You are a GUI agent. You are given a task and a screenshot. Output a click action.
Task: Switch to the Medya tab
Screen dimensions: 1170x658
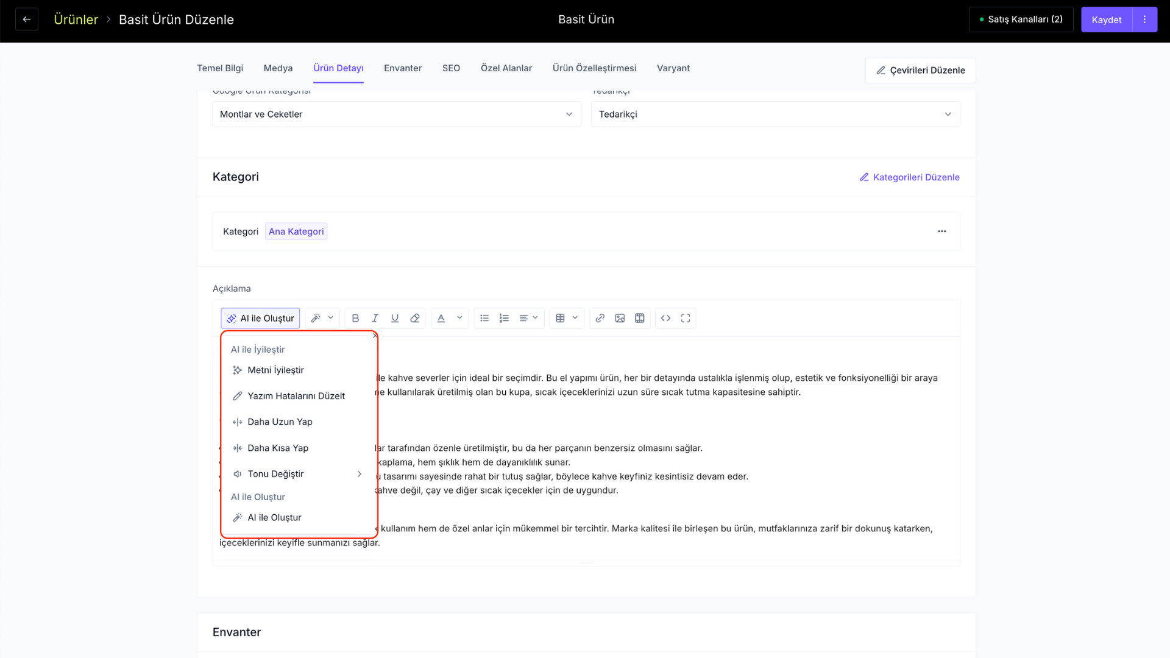point(278,68)
